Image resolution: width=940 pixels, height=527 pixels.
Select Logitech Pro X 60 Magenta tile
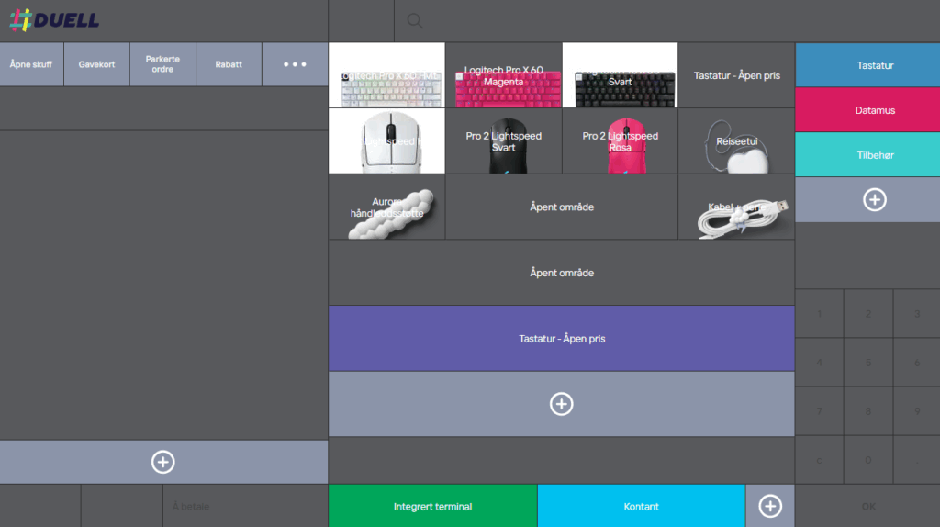click(x=504, y=75)
